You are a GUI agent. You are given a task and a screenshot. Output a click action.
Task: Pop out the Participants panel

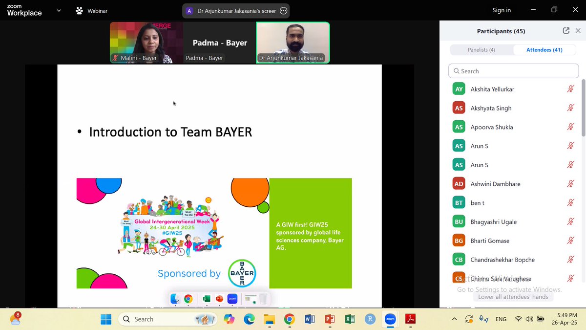tap(566, 31)
